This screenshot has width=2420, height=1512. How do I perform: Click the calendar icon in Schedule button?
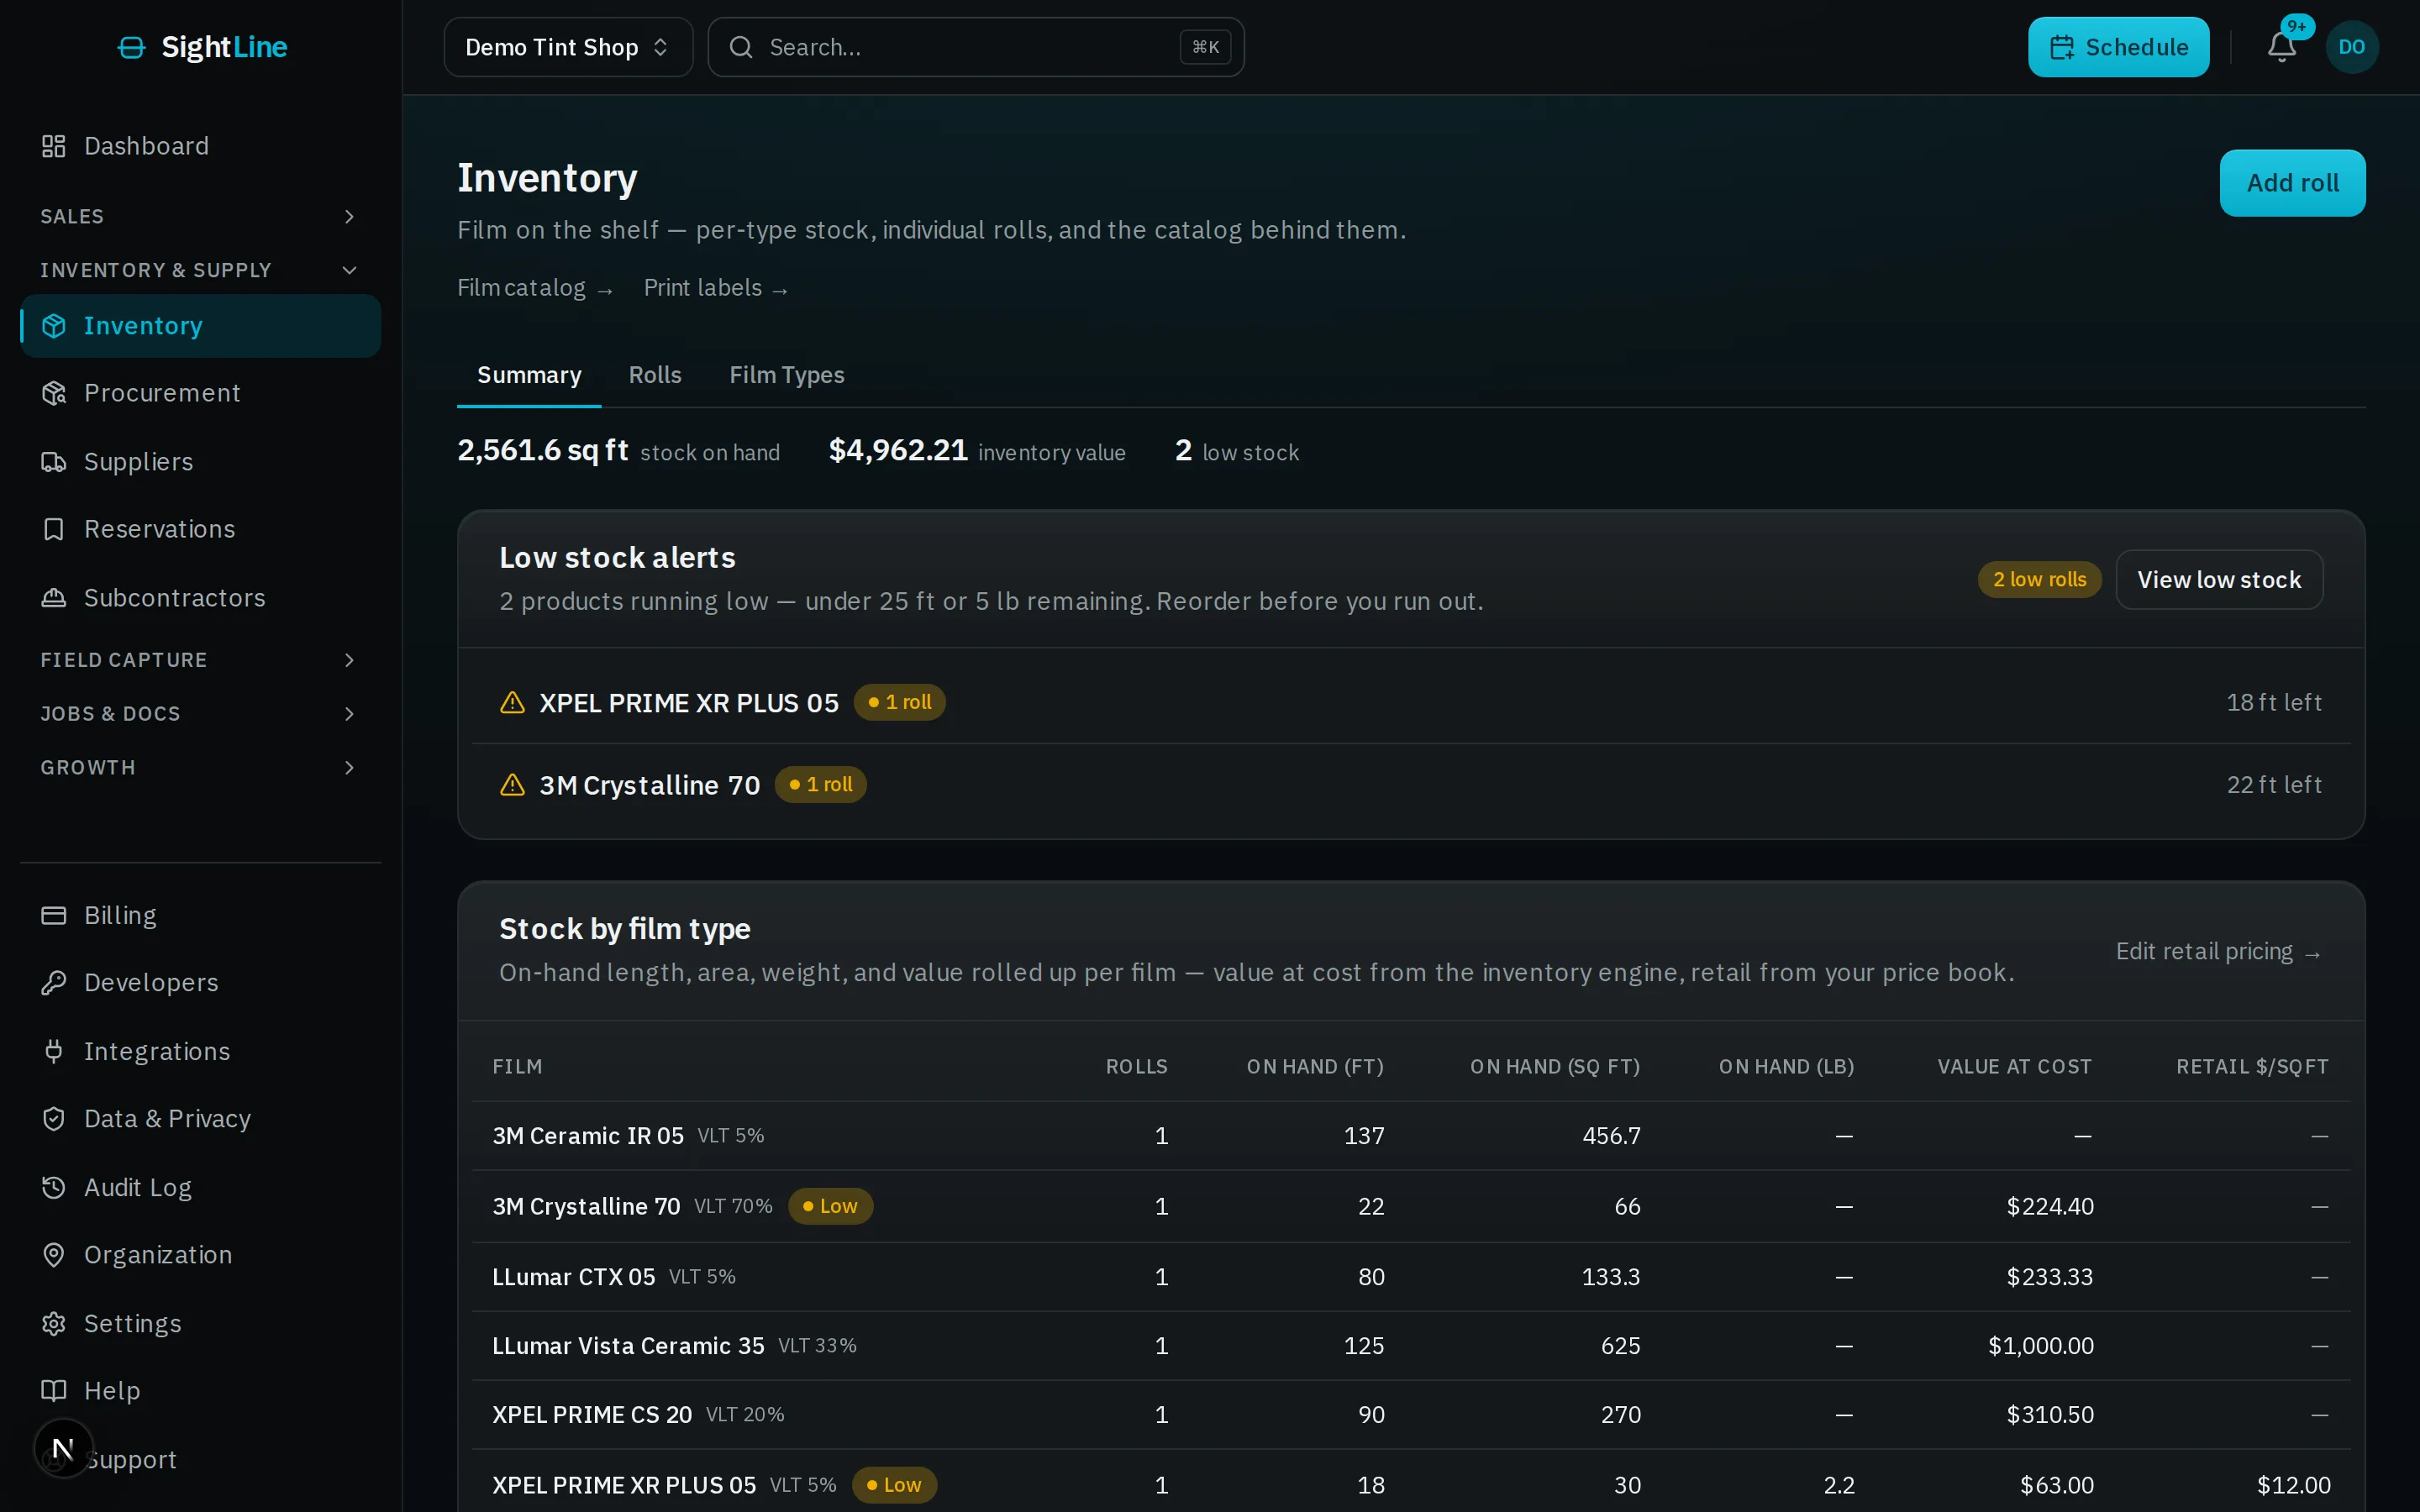click(x=2062, y=47)
